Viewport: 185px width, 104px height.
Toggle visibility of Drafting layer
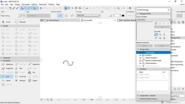(x=140, y=55)
